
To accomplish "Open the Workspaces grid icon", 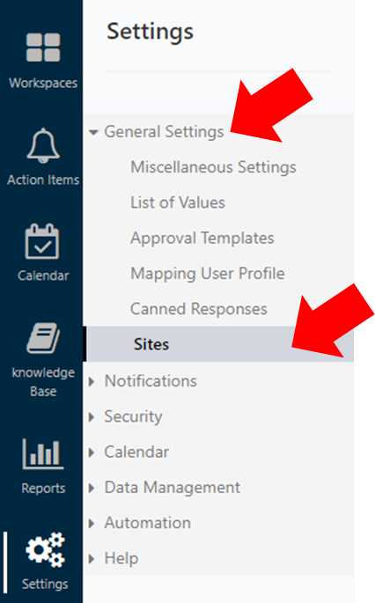I will [43, 48].
